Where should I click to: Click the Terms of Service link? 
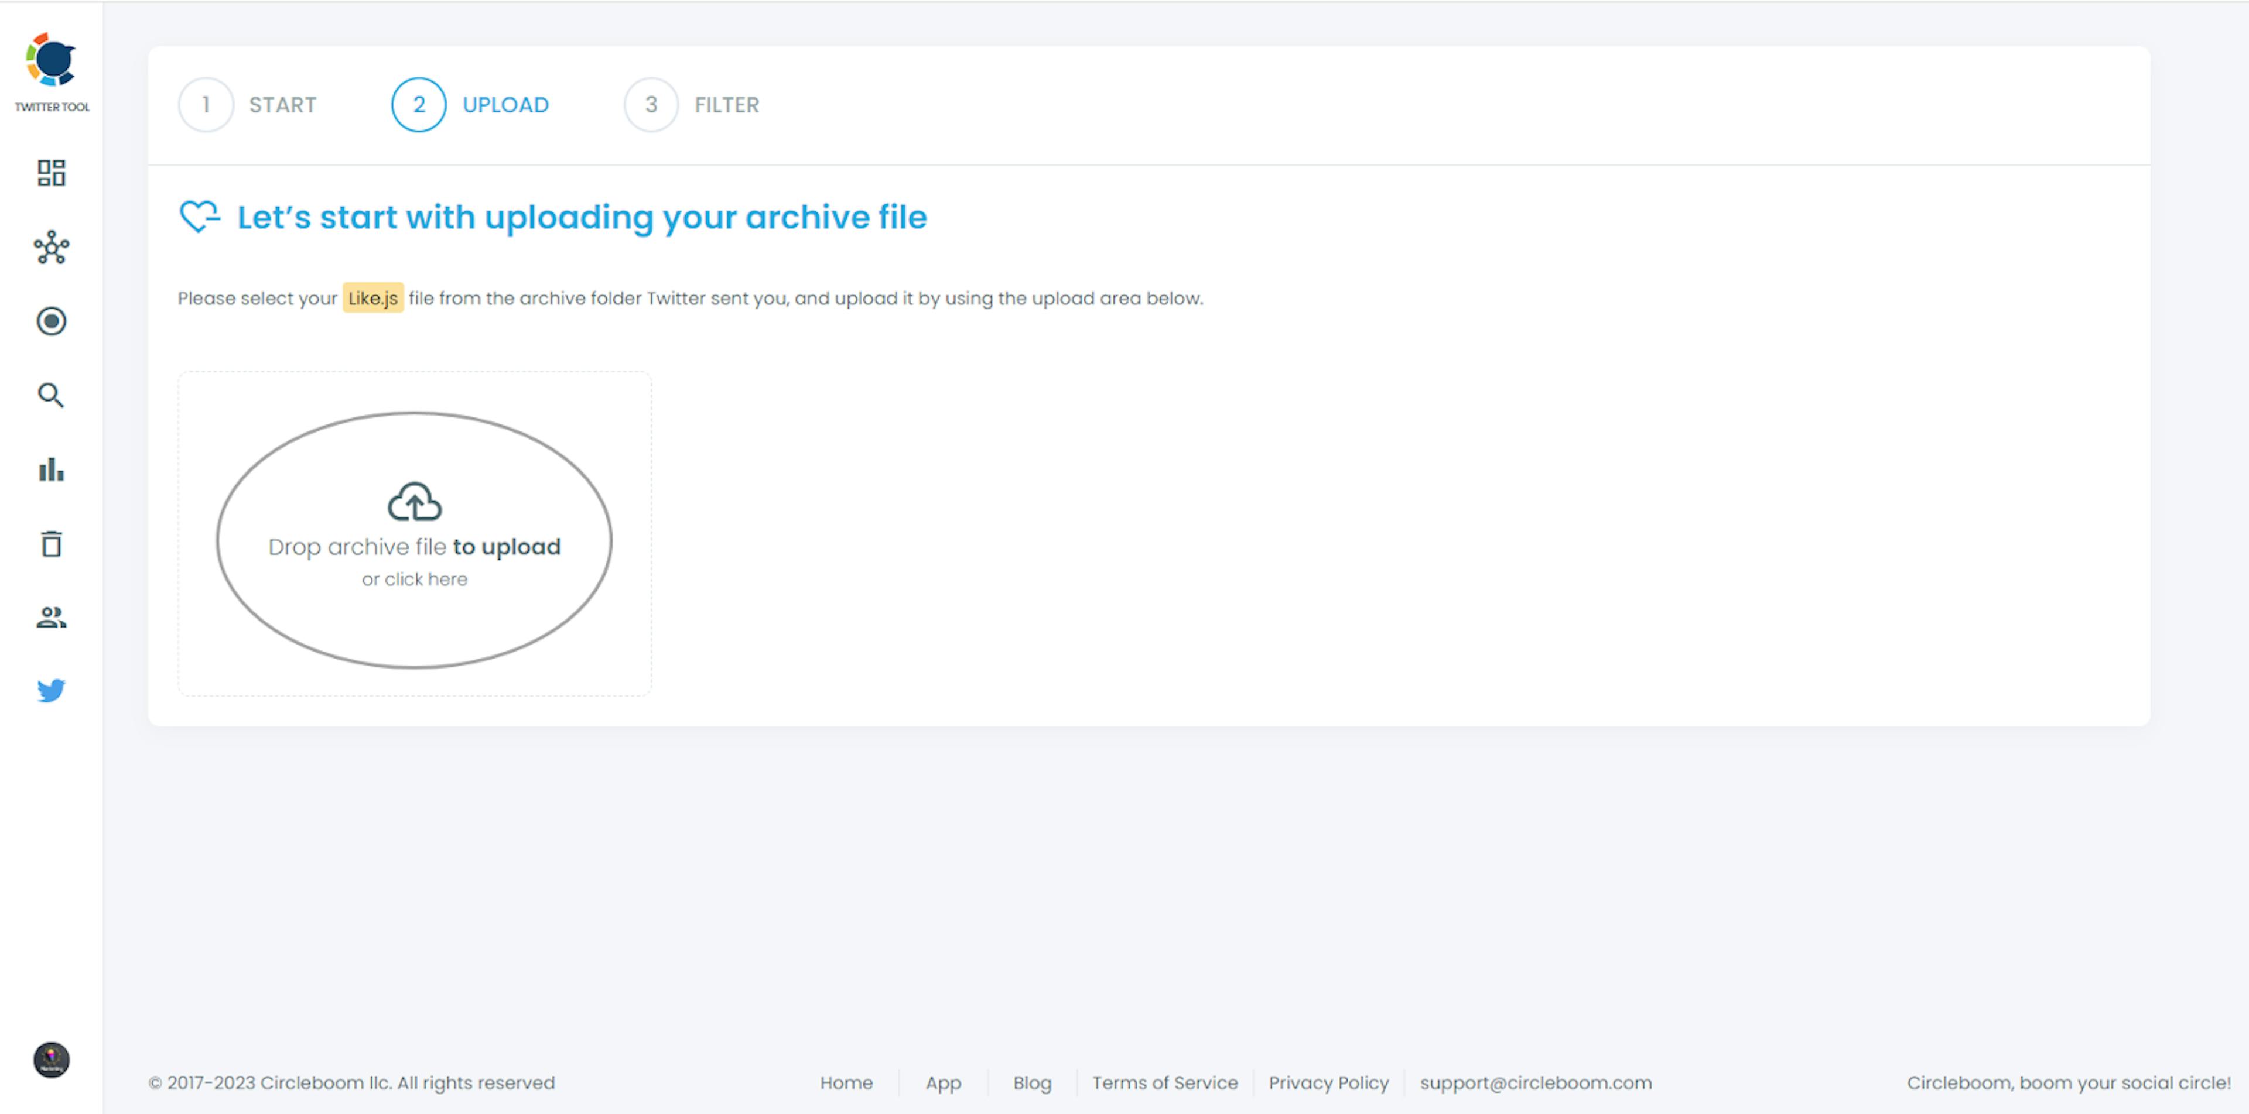[1162, 1081]
